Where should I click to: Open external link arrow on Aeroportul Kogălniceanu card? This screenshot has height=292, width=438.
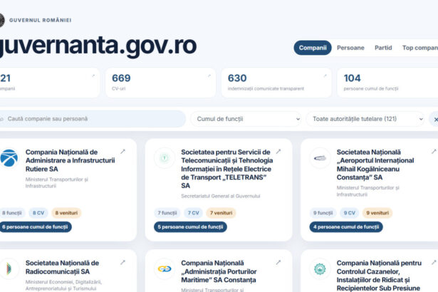434,152
